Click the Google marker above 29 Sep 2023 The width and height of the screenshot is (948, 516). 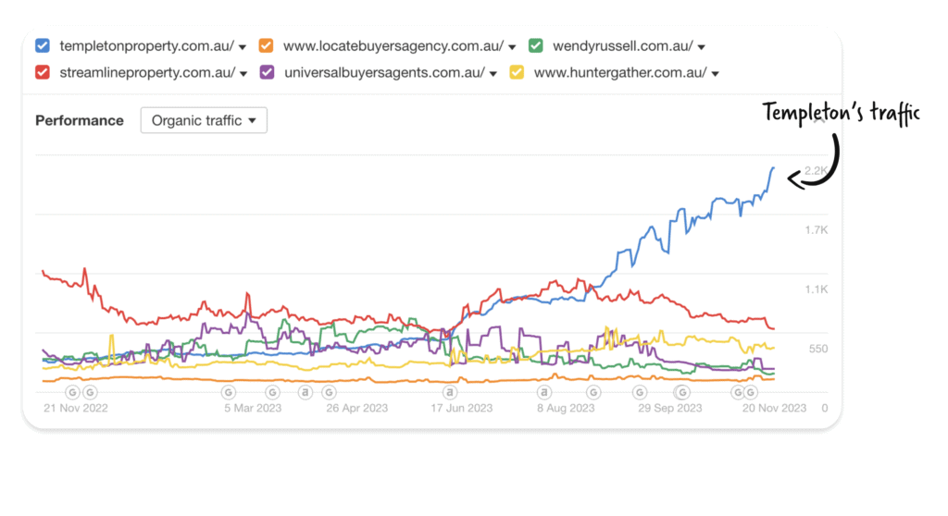tap(682, 393)
